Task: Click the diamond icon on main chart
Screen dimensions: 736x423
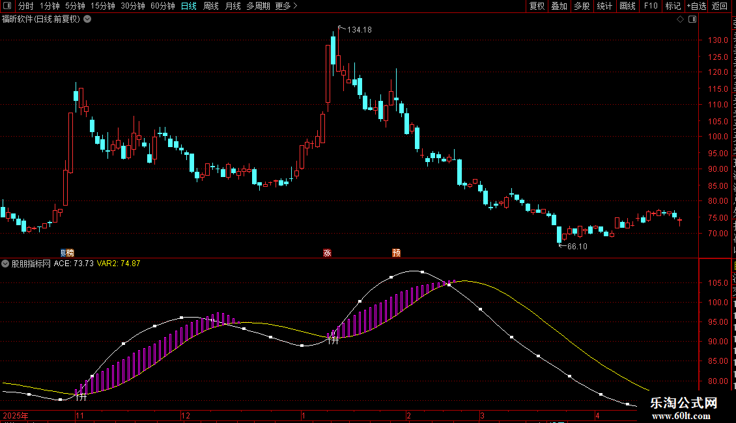Action: [x=680, y=19]
